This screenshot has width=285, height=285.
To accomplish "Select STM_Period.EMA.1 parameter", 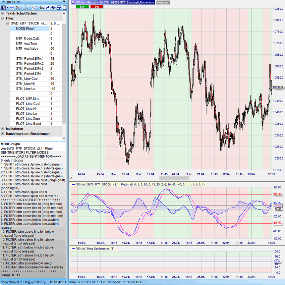I will [x=30, y=59].
